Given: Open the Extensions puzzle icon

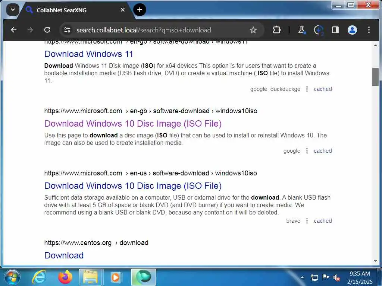Looking at the screenshot, I should [x=276, y=30].
